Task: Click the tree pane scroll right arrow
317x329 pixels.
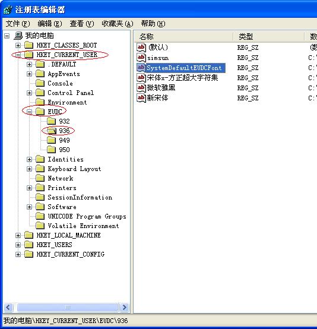Action: click(125, 308)
